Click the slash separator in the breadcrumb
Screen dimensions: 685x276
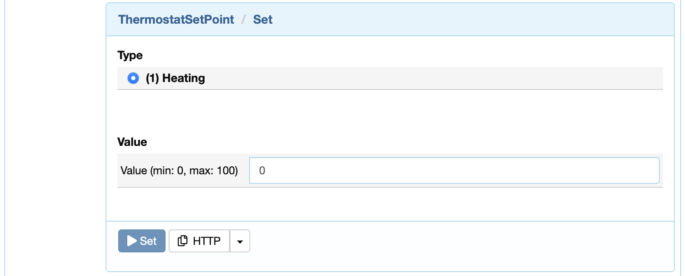click(244, 19)
